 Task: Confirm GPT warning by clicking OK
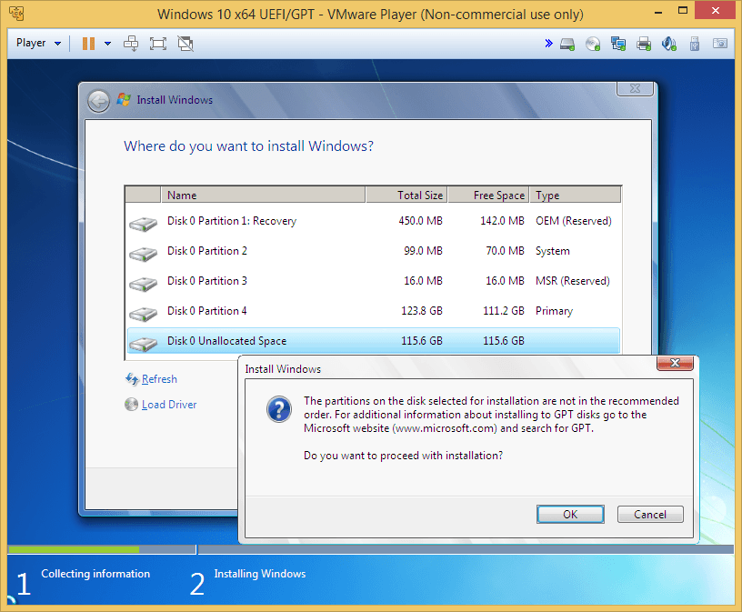click(570, 514)
